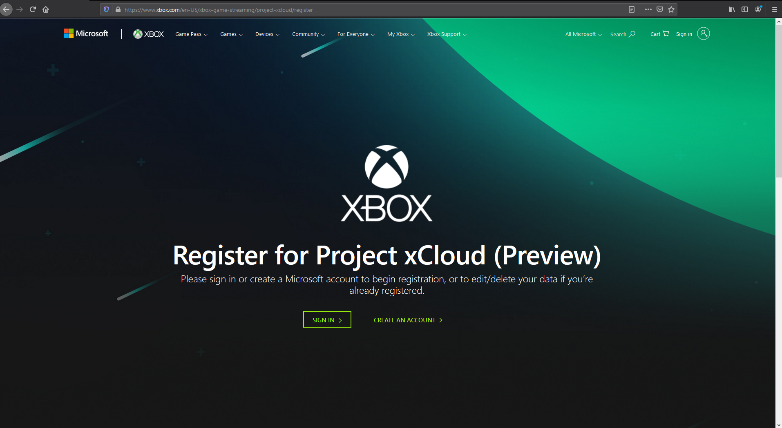This screenshot has height=428, width=782.
Task: Open the Library bookshelf icon
Action: pos(732,9)
